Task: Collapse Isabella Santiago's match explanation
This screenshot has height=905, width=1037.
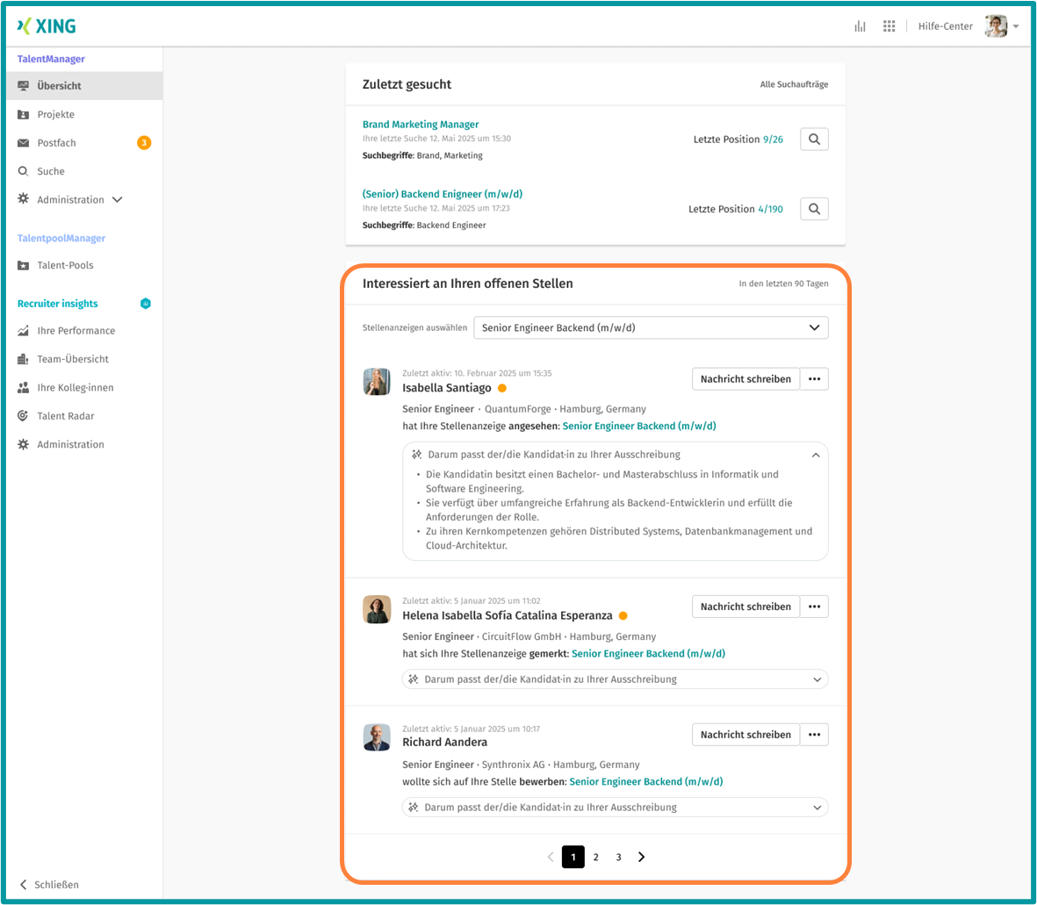Action: [x=815, y=455]
